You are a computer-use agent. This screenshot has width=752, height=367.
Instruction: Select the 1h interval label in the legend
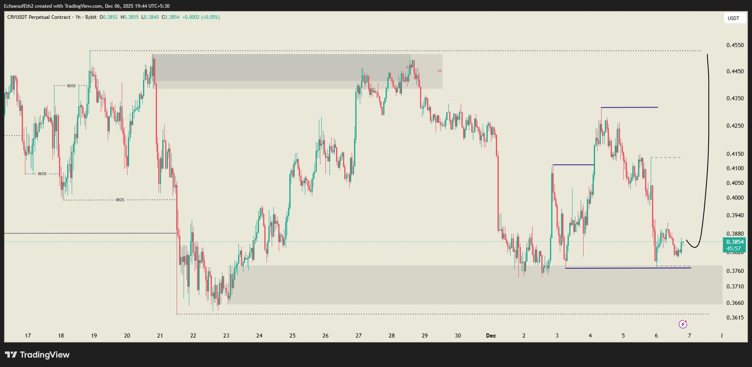pyautogui.click(x=78, y=17)
